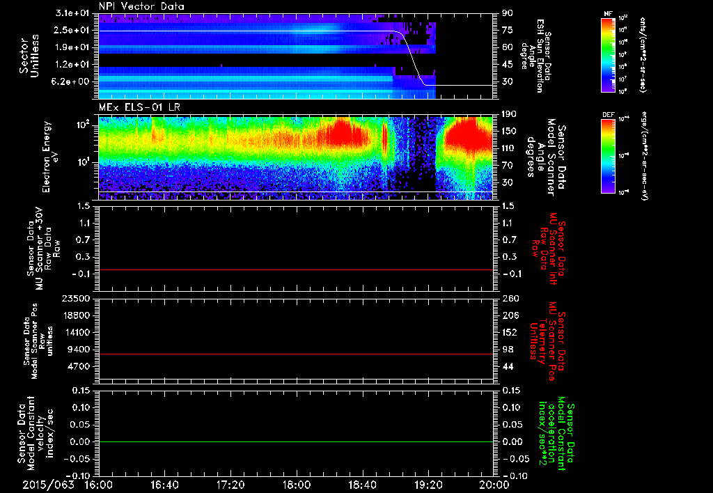Click the 90 degree elevation tick
This screenshot has width=713, height=493.
click(x=508, y=13)
